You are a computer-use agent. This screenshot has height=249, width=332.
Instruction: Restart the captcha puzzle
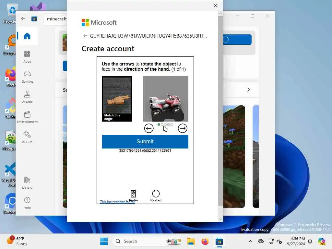point(156,196)
